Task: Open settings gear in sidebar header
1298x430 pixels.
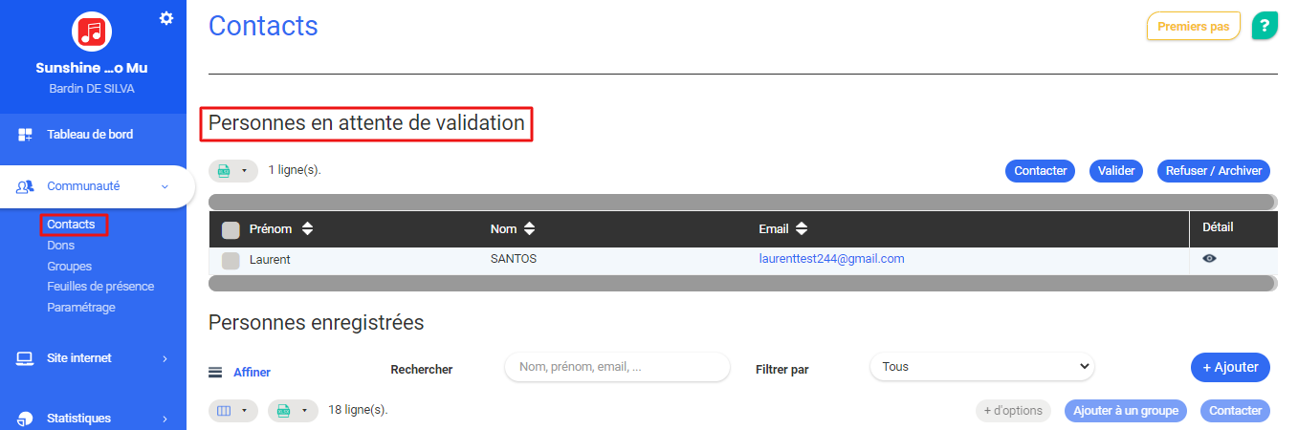Action: [166, 18]
